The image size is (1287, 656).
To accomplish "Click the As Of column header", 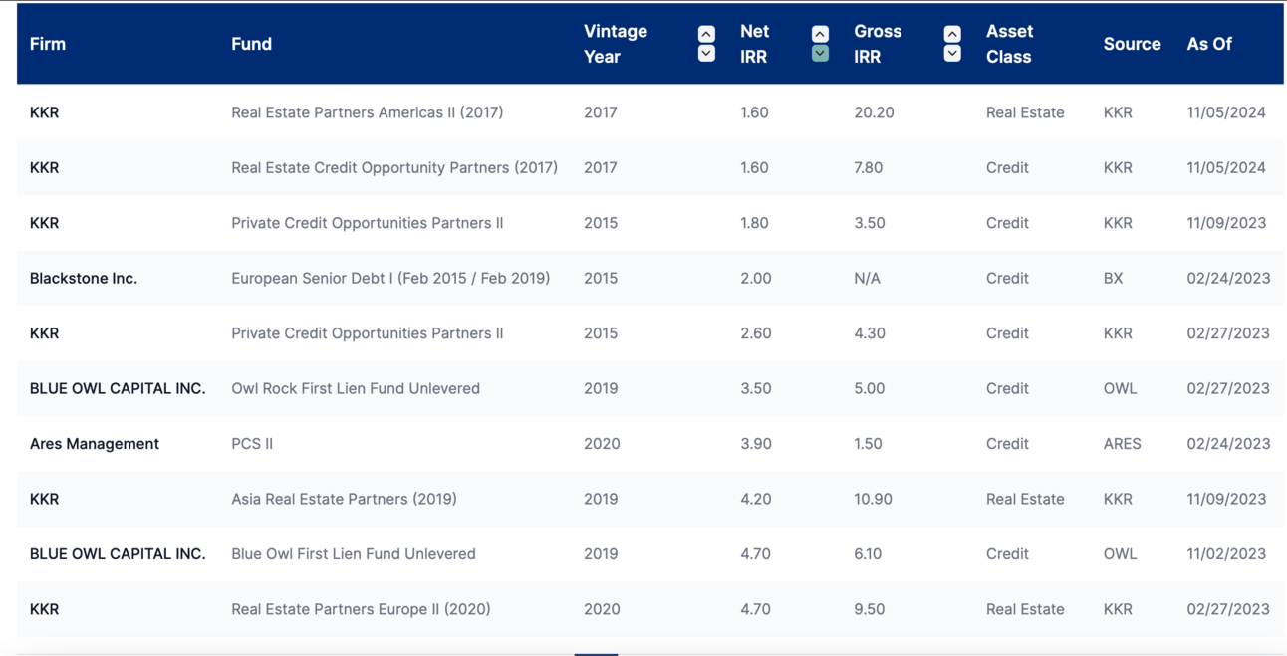I will 1209,44.
